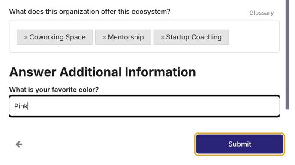Viewport: 295px width, 165px height.
Task: Submit the form
Action: coord(240,144)
